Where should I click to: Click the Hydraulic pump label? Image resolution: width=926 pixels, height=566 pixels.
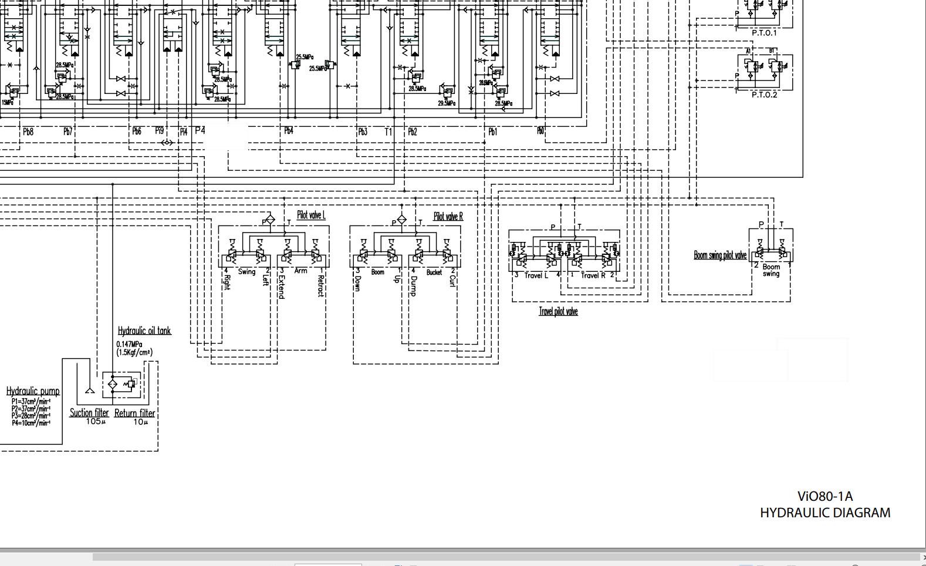pos(33,391)
